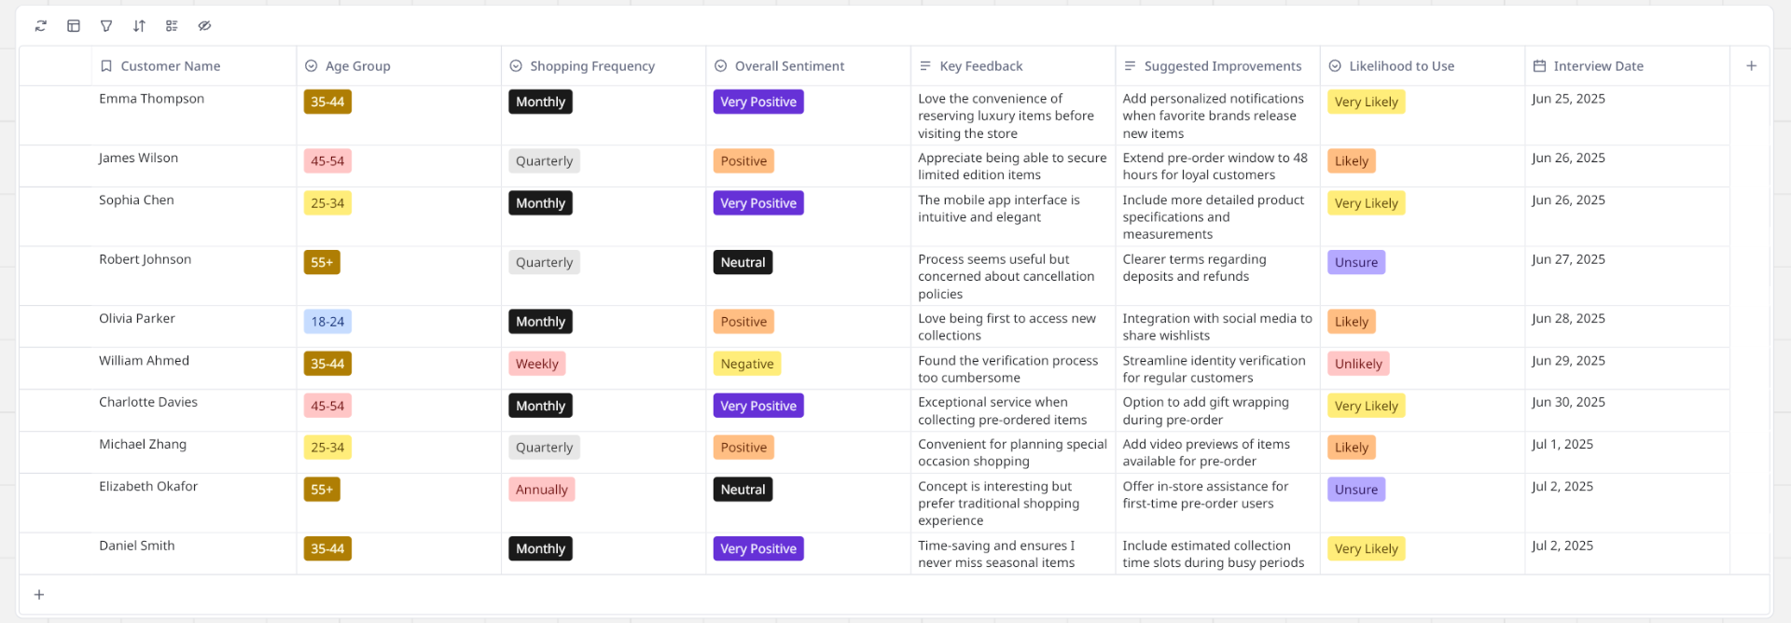Image resolution: width=1791 pixels, height=623 pixels.
Task: Open the group-by list icon
Action: tap(172, 26)
